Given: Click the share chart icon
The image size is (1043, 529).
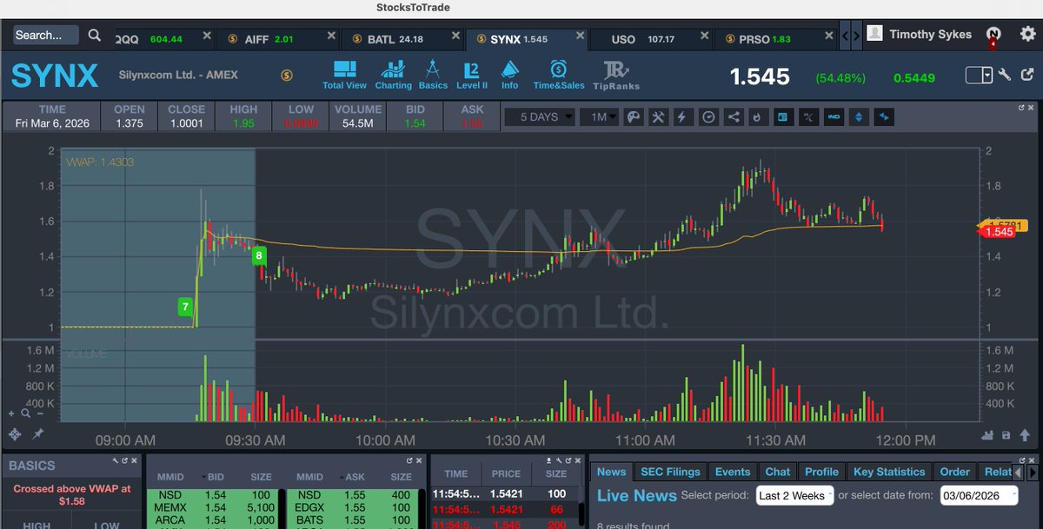Looking at the screenshot, I should [x=734, y=116].
